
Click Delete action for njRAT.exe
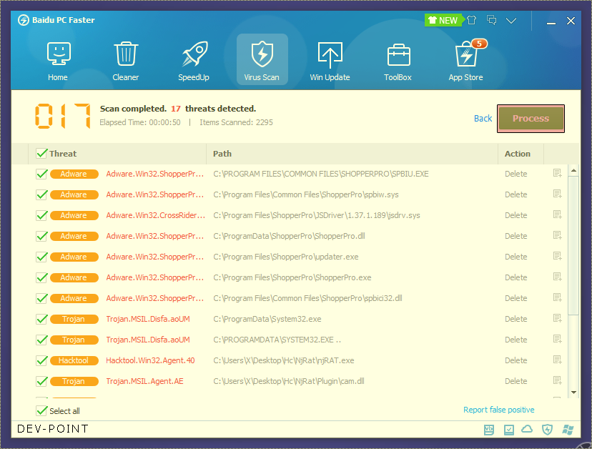coord(515,360)
